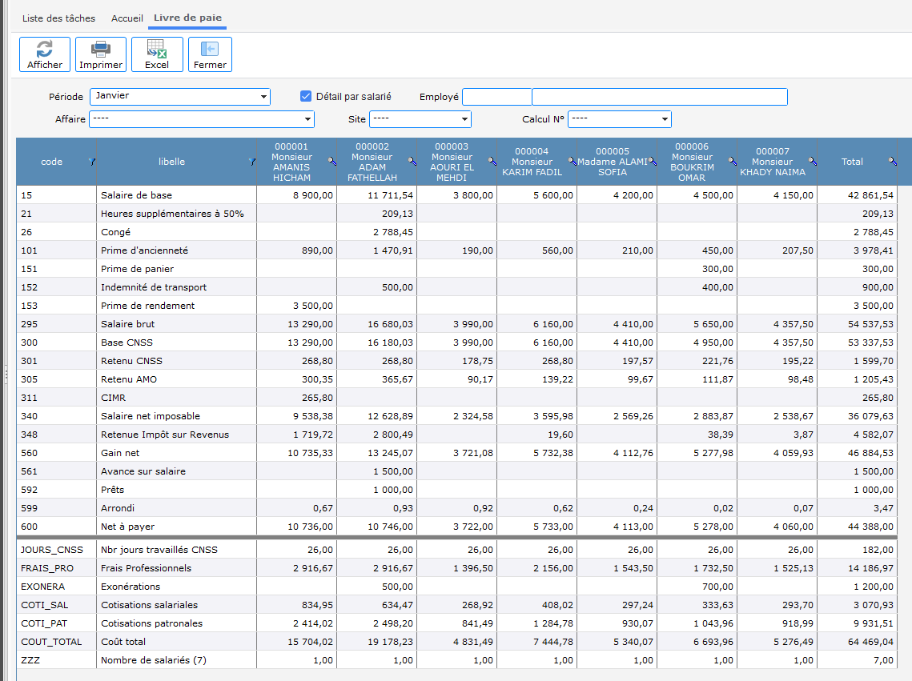Export the table using the Excel icon
This screenshot has width=912, height=681.
click(157, 54)
